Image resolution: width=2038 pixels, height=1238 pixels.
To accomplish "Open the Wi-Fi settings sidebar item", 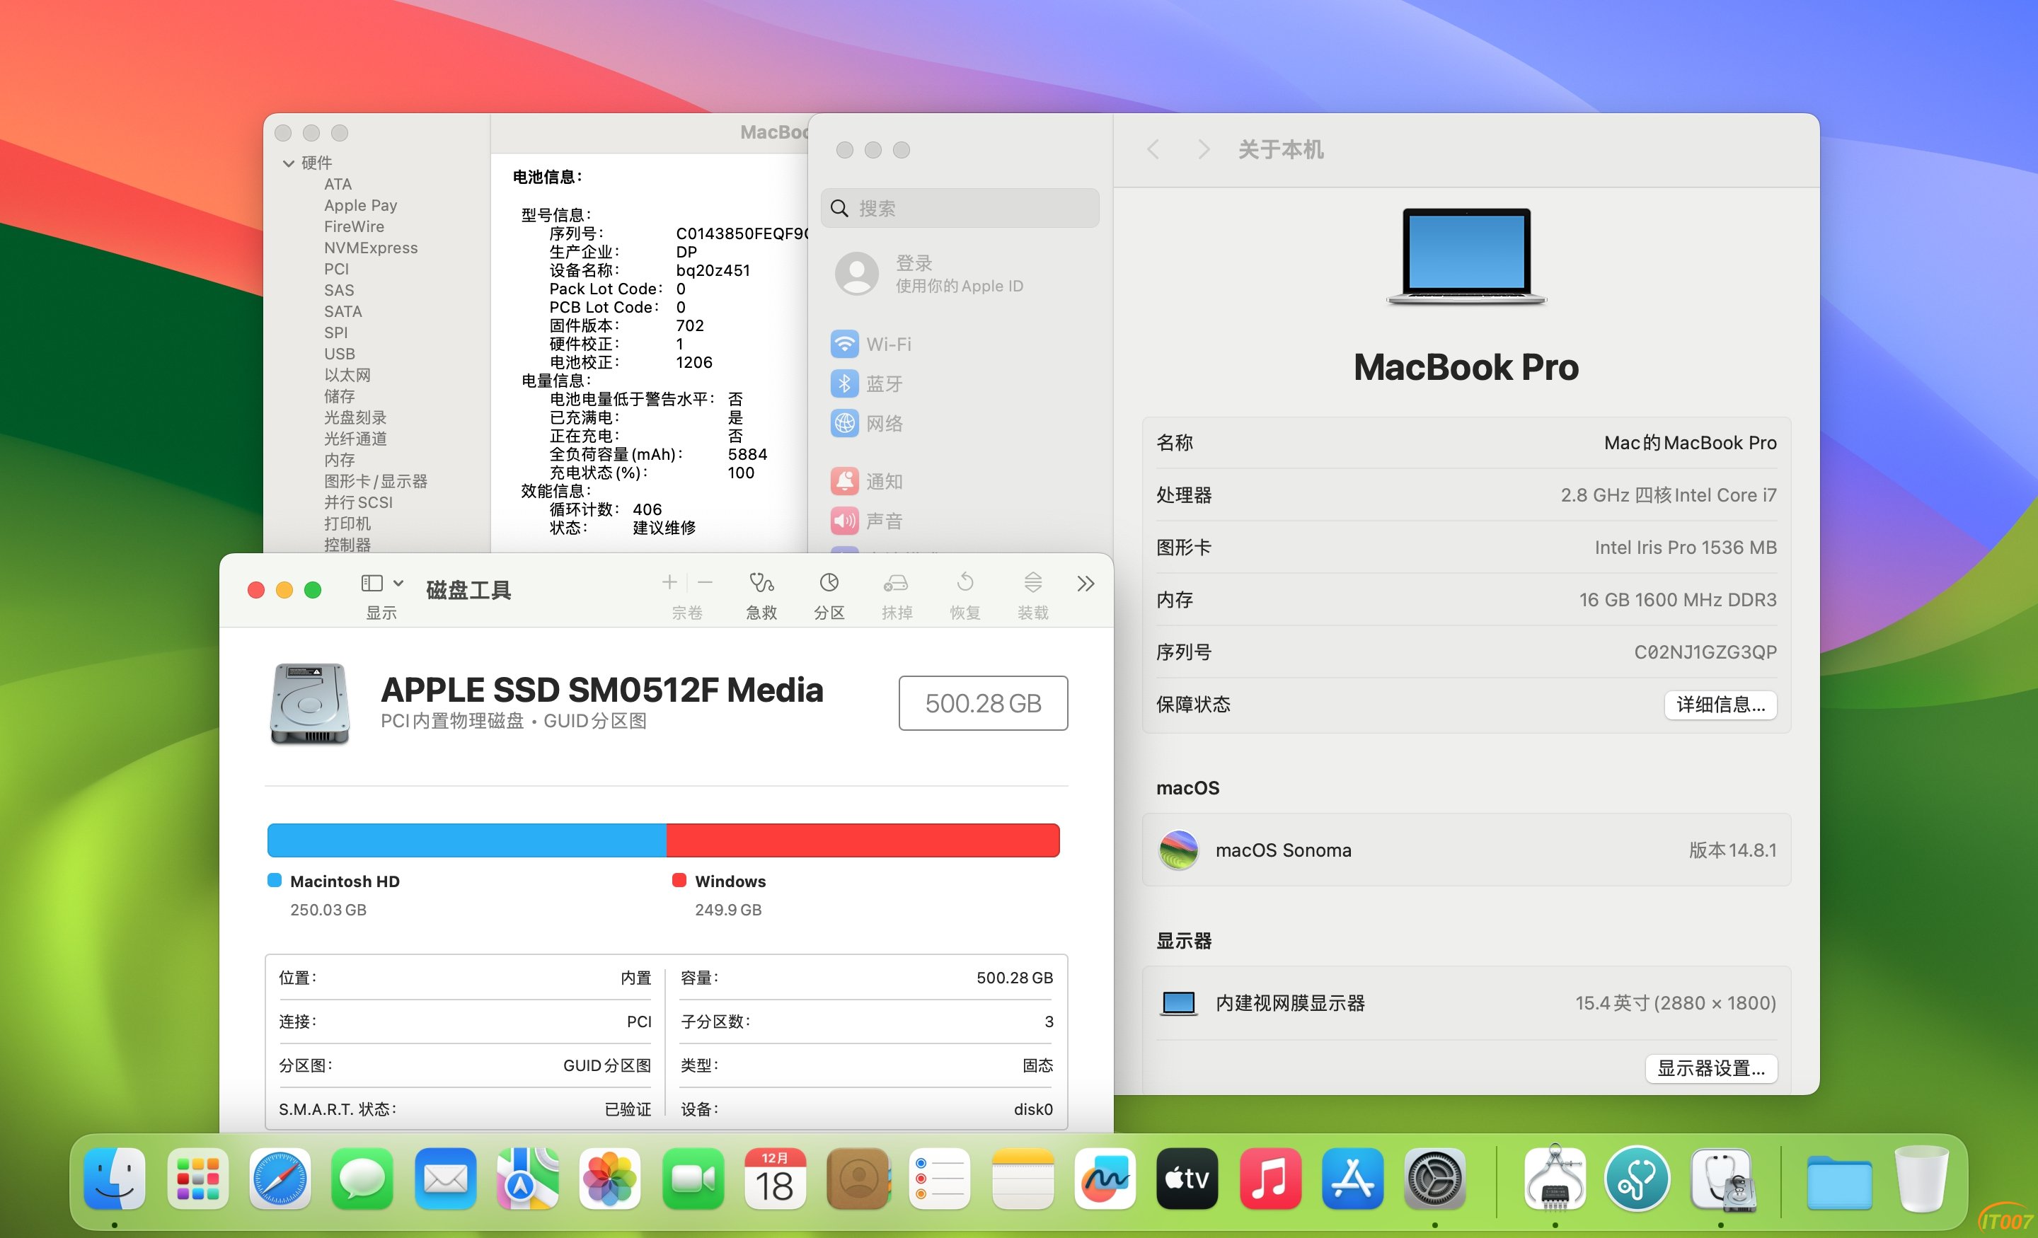I will 888,344.
